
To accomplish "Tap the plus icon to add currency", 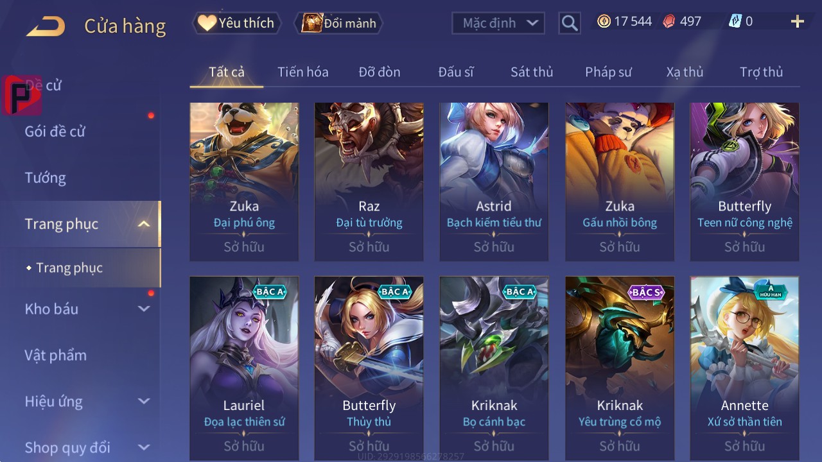I will (x=798, y=22).
